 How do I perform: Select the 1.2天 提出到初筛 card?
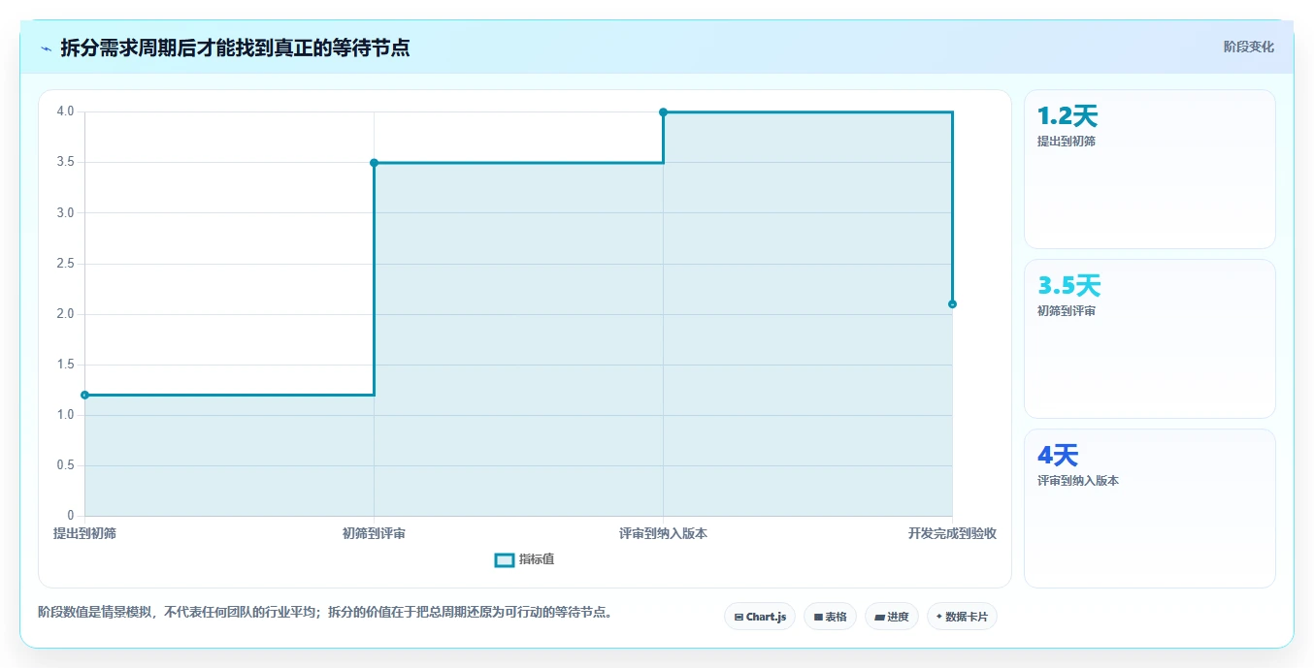pos(1149,170)
